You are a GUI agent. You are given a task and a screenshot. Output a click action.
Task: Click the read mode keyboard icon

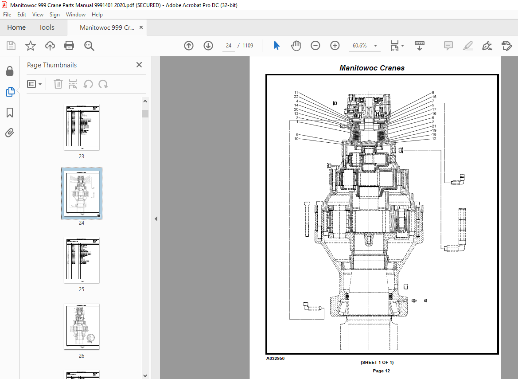click(x=420, y=46)
